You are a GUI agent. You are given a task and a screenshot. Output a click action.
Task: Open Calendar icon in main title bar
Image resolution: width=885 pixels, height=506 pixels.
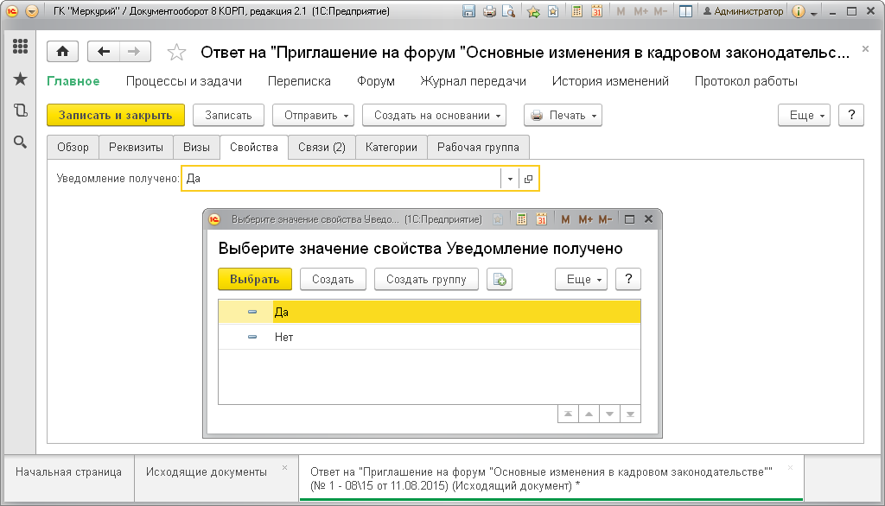596,11
